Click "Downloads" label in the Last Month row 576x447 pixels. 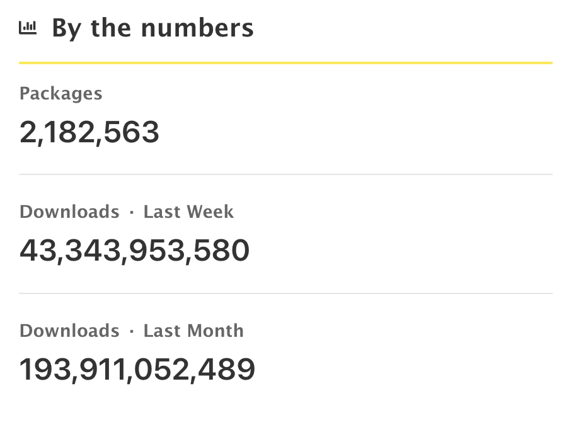coord(69,331)
